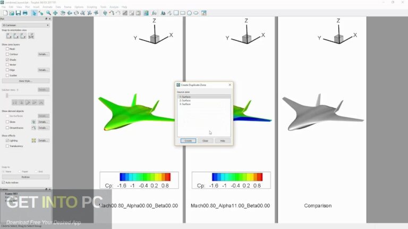
Task: Click the Plot sidebar float icon
Action: (46, 19)
